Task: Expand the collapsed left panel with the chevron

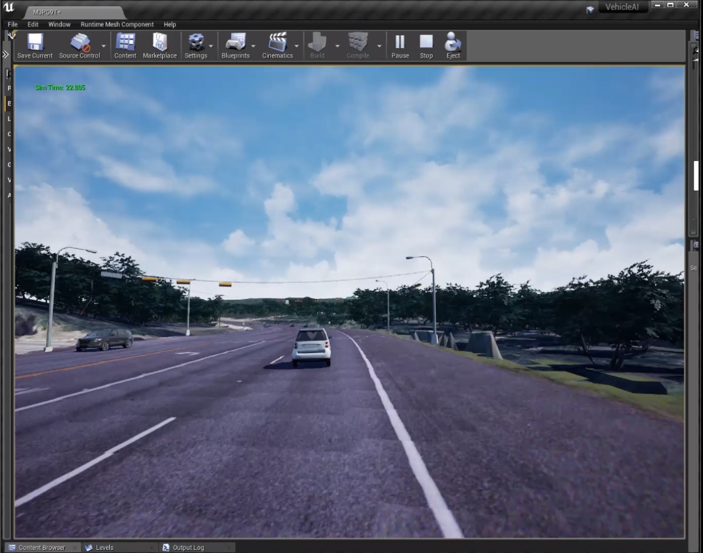Action: tap(5, 54)
